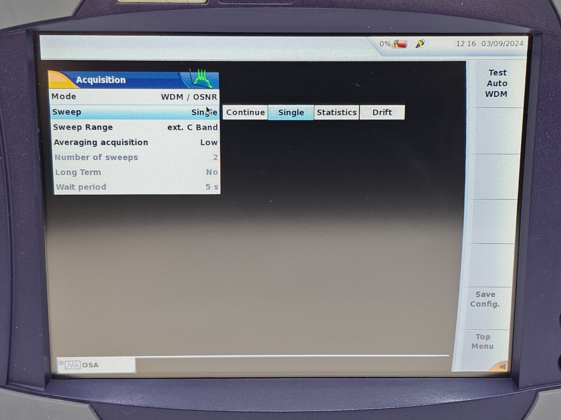561x420 pixels.
Task: Expand the Averaging acquisition setting
Action: (136, 142)
